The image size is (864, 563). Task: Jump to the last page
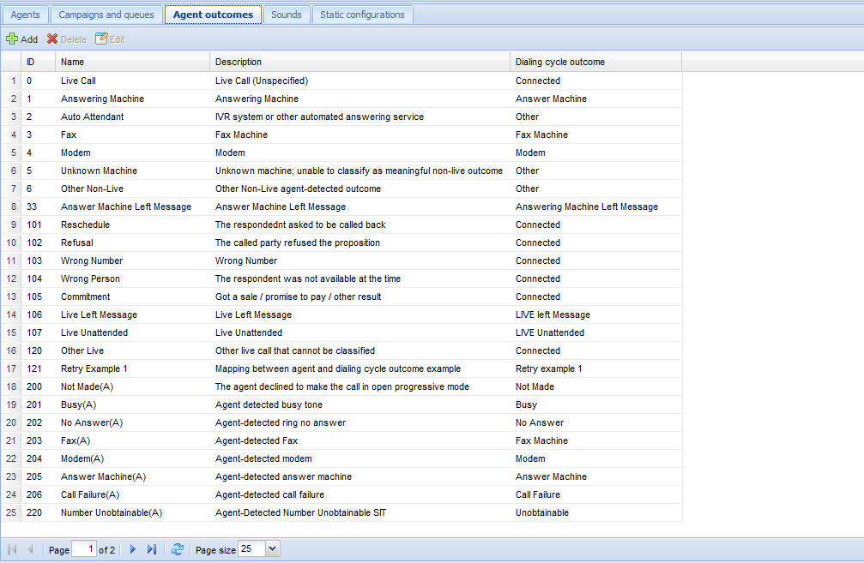[x=152, y=549]
